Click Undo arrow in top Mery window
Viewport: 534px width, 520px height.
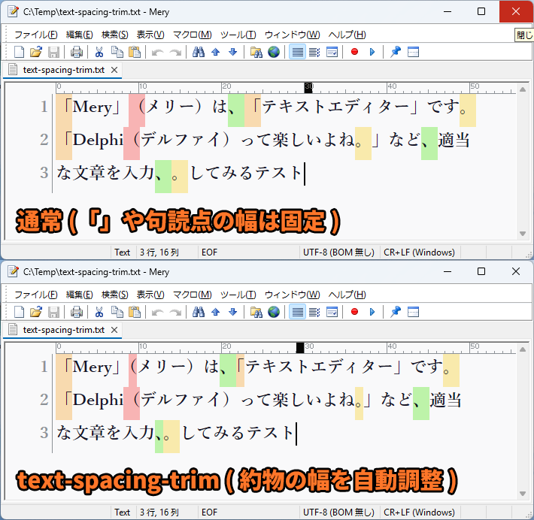pyautogui.click(x=158, y=52)
